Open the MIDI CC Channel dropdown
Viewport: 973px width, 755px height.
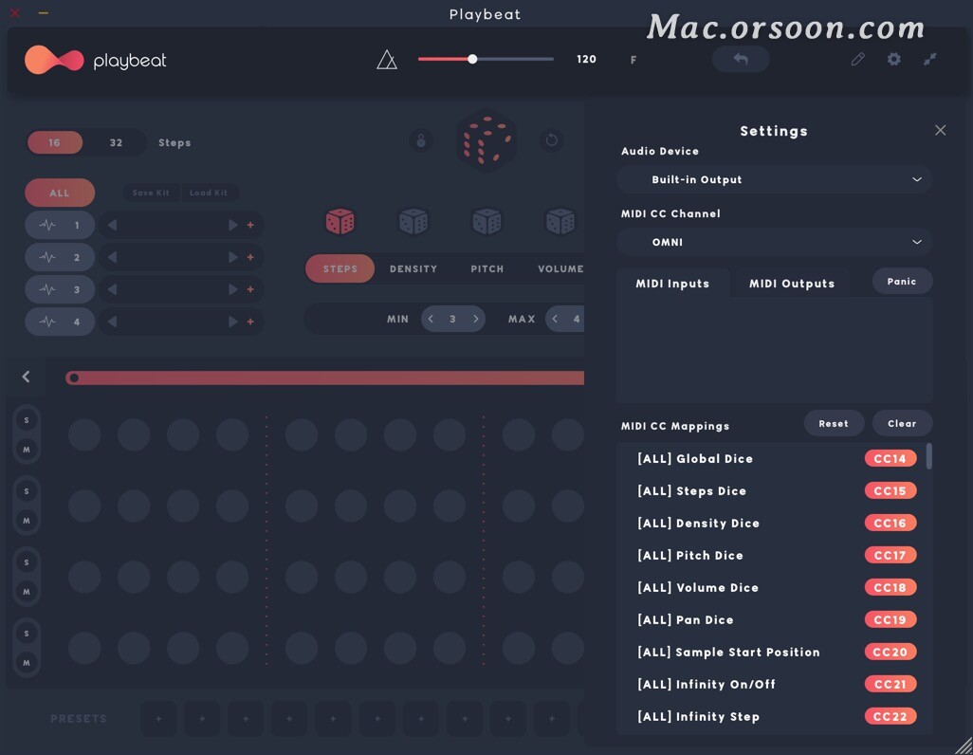point(775,242)
